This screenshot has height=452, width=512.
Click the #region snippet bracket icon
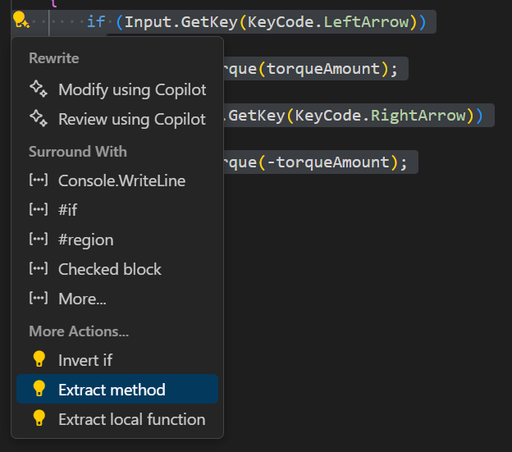tap(39, 240)
